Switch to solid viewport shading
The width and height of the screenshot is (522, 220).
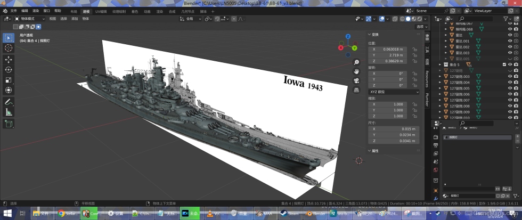(408, 19)
